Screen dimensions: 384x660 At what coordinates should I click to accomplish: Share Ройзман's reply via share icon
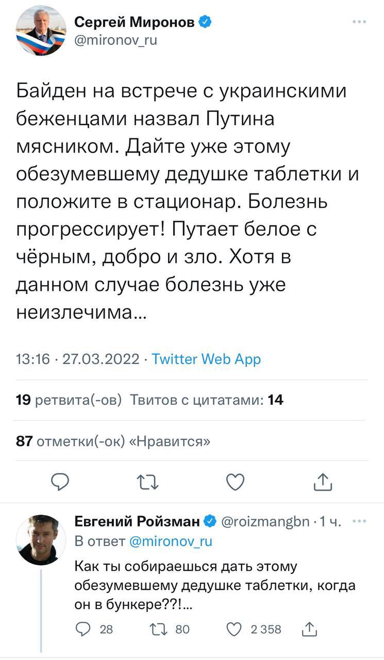pyautogui.click(x=309, y=629)
